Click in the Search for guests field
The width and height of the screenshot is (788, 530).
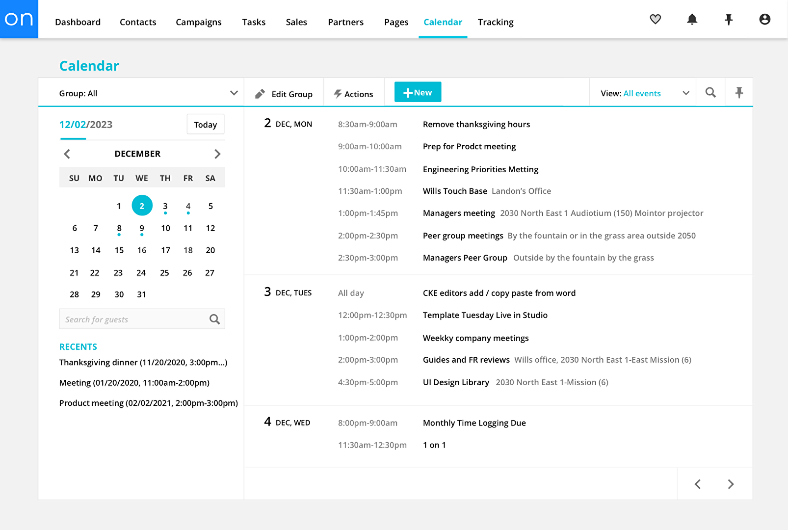(142, 319)
